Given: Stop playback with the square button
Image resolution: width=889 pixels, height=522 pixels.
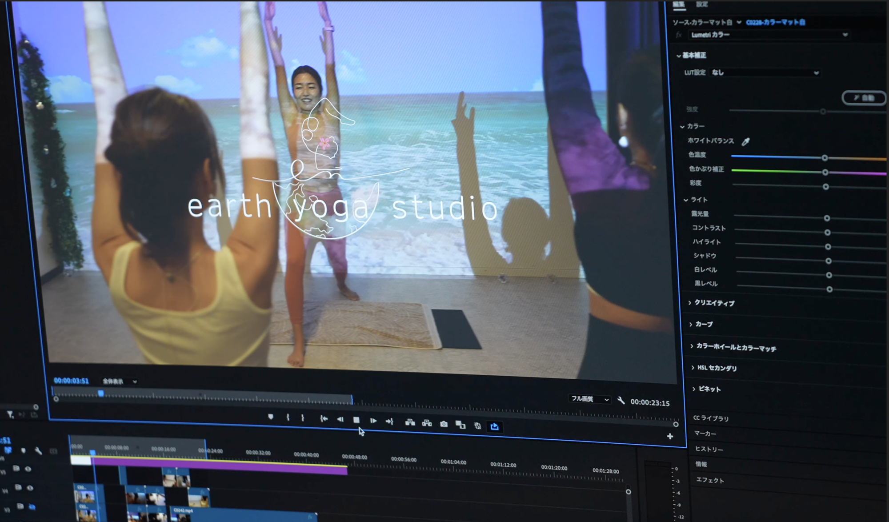Looking at the screenshot, I should click(x=356, y=420).
